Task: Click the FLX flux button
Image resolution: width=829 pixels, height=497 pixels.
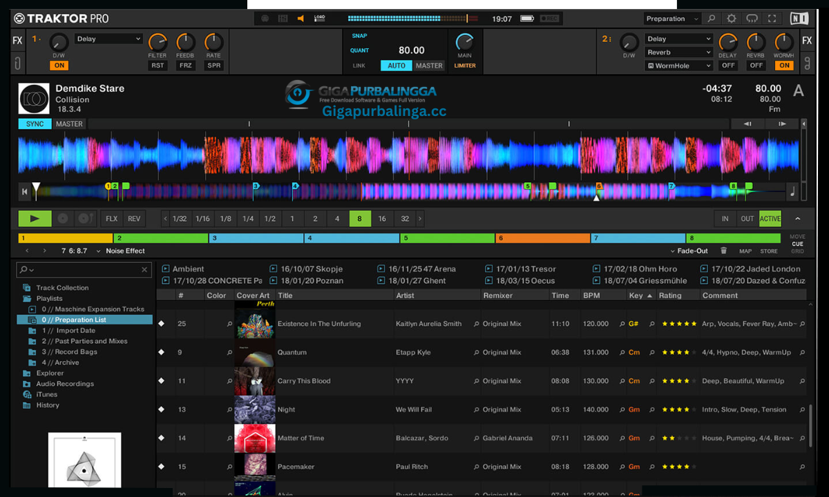Action: click(x=111, y=219)
